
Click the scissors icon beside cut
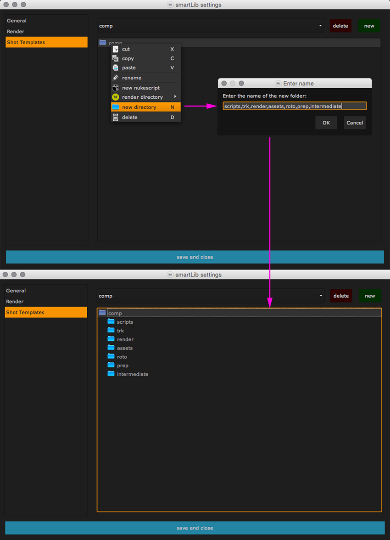[116, 49]
